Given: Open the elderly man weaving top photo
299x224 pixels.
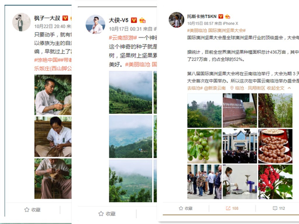Looking at the screenshot, I should 53,95.
